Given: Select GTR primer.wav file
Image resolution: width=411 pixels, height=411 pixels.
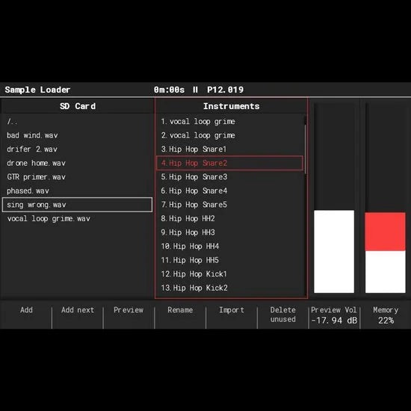Looking at the screenshot, I should tap(77, 177).
